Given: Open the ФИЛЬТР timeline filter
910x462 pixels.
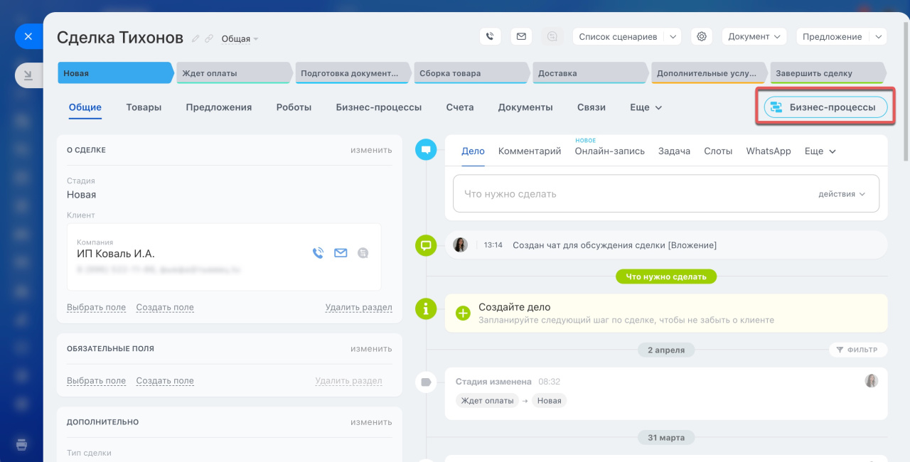Looking at the screenshot, I should pos(857,350).
